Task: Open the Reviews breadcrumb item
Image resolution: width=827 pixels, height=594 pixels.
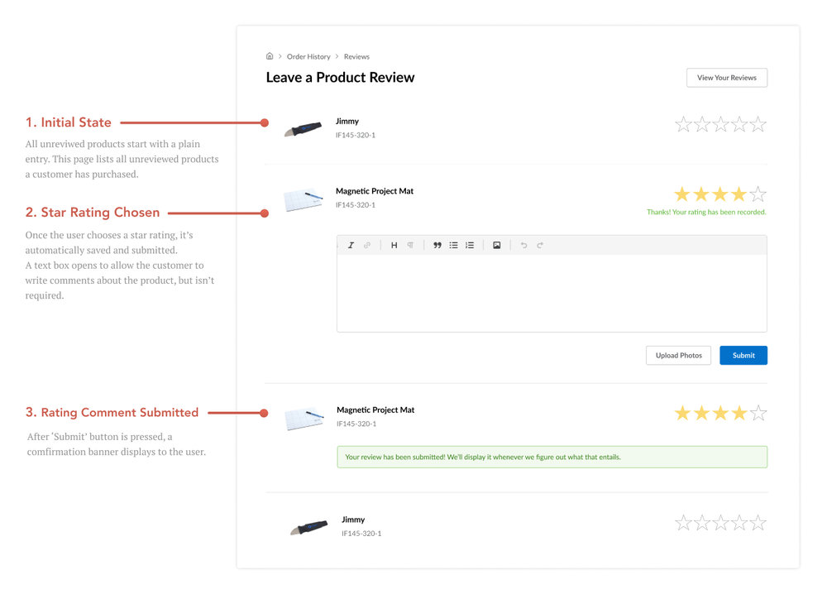Action: click(356, 56)
